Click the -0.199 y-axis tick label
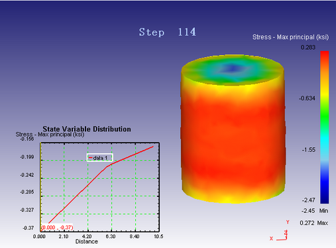Screen dimensions: 336x248 [27, 157]
